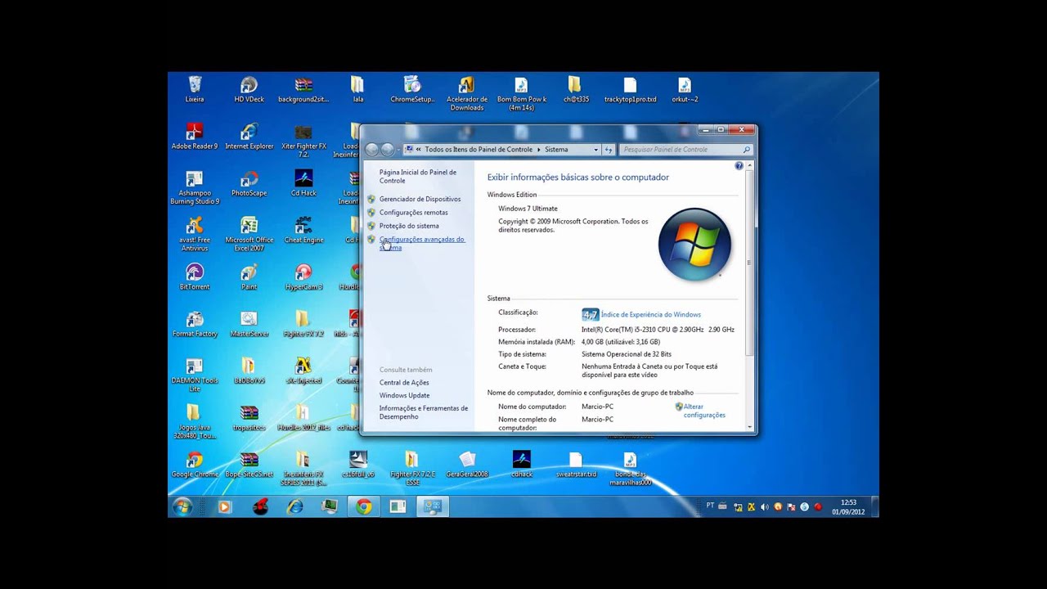This screenshot has height=589, width=1047.
Task: Select the orkut-~2 MP3 file icon
Action: 685,89
